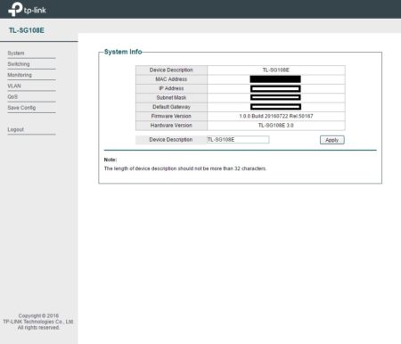Open the Switching menu
401x344 pixels.
pyautogui.click(x=19, y=64)
